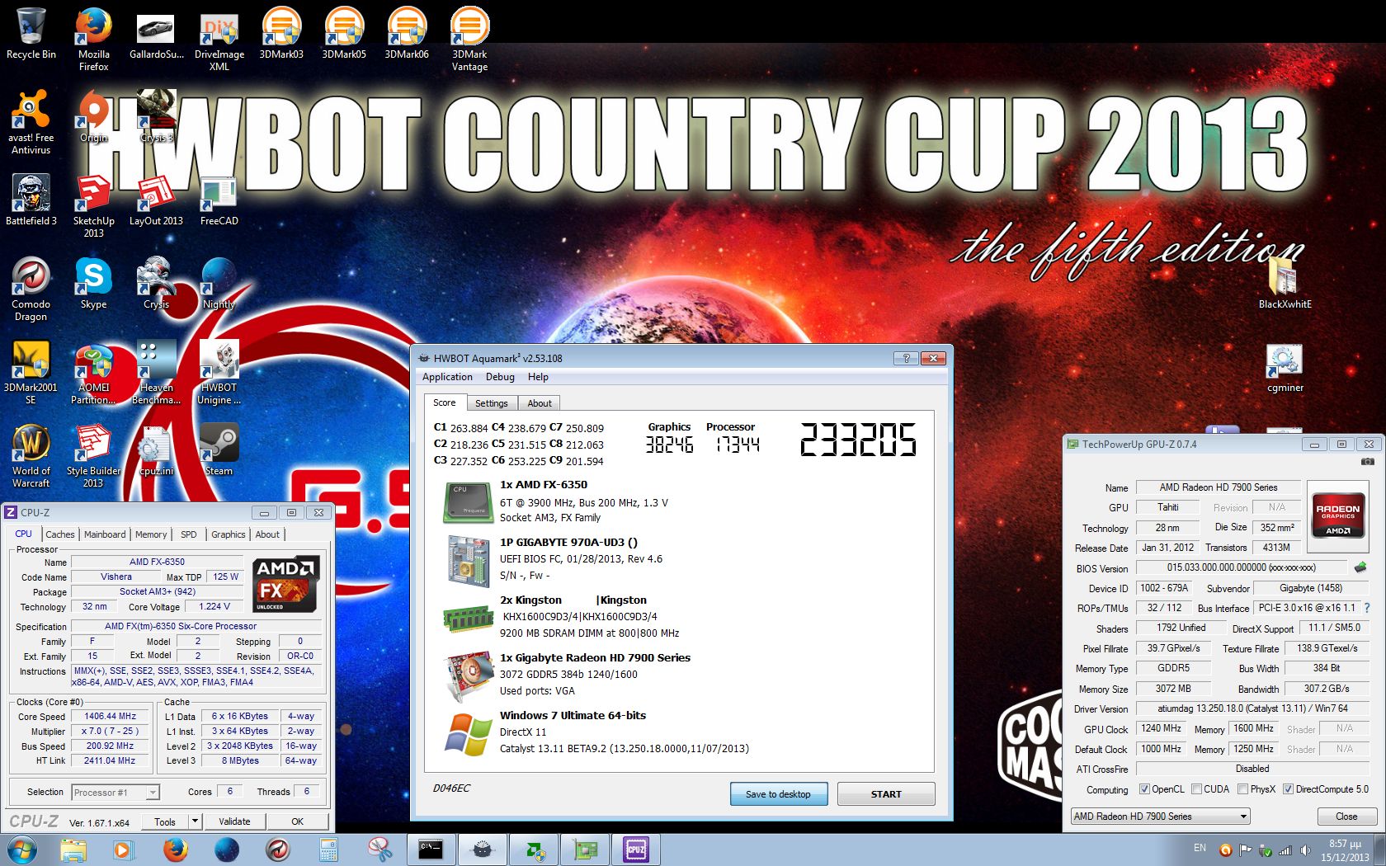Switch to Aquamark About tab

coord(540,403)
